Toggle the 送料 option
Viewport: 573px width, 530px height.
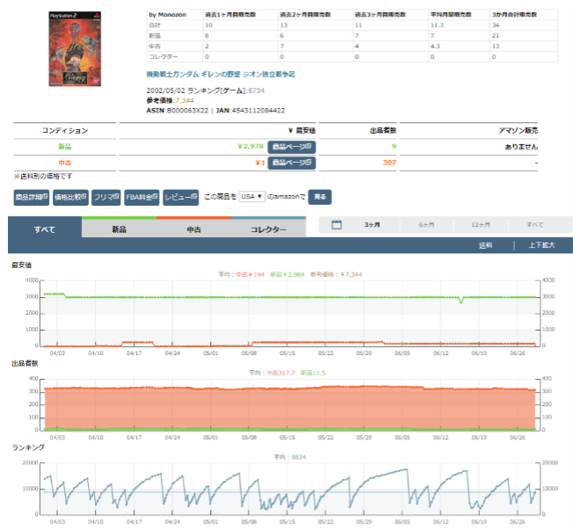point(485,245)
